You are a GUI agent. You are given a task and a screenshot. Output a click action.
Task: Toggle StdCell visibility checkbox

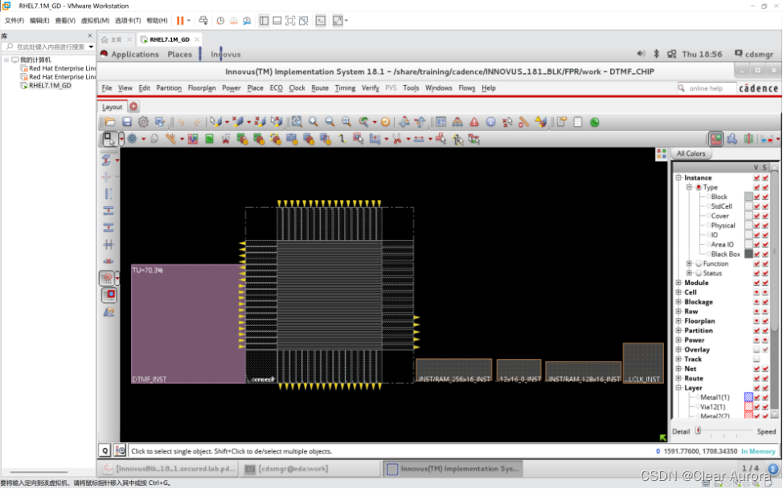pos(756,206)
